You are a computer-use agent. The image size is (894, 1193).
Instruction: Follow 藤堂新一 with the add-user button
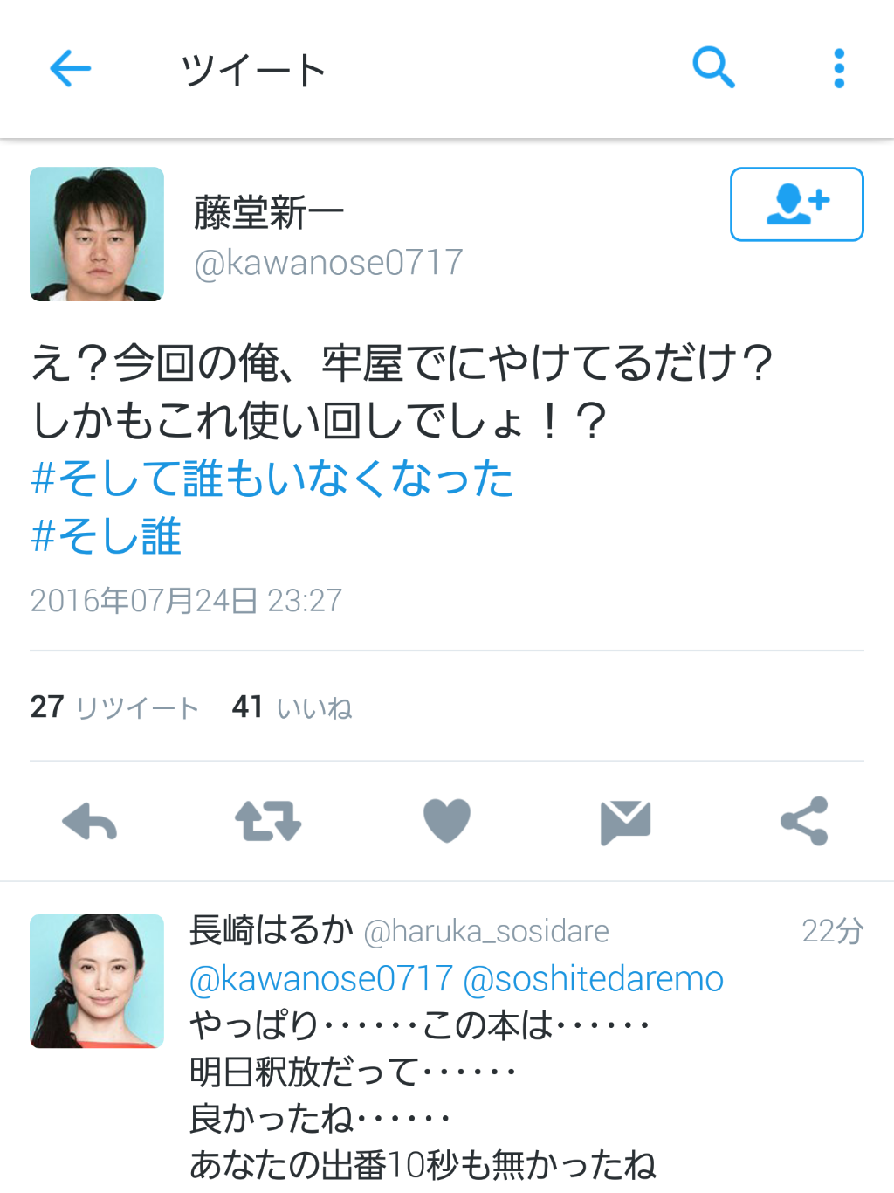(796, 204)
